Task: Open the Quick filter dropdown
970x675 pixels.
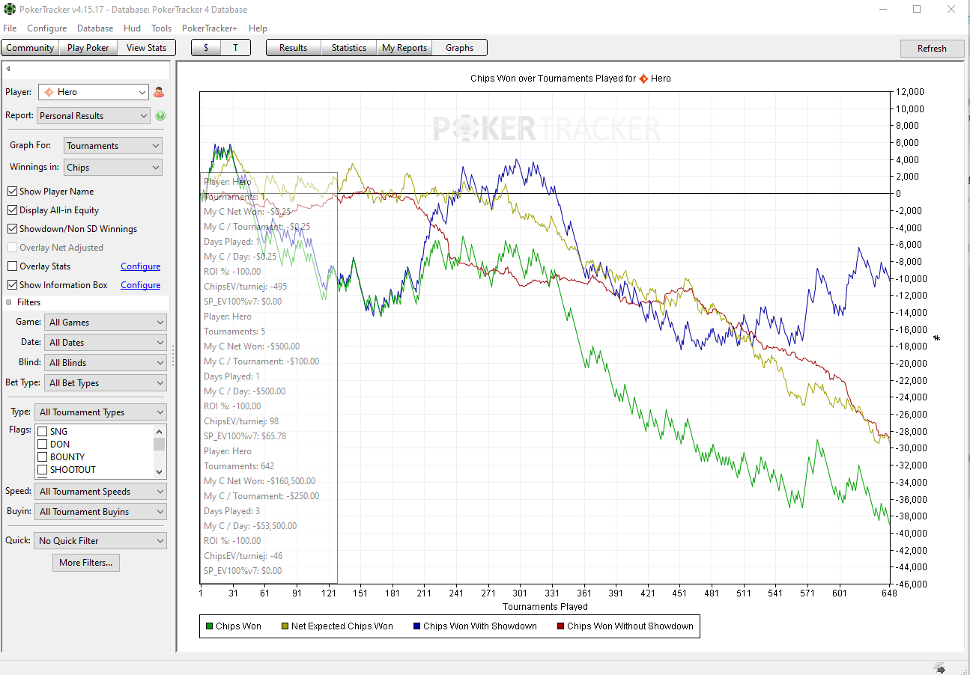Action: pos(100,541)
